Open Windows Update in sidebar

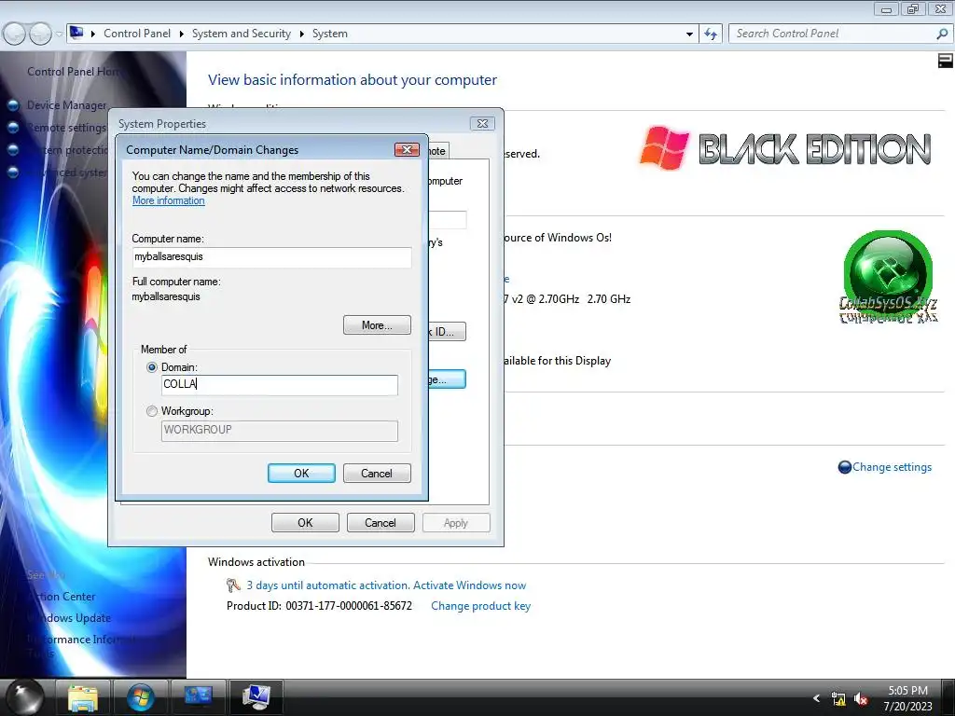coord(69,618)
